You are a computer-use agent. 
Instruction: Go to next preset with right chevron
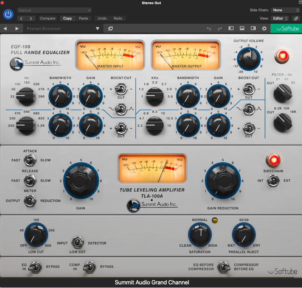[x=31, y=18]
